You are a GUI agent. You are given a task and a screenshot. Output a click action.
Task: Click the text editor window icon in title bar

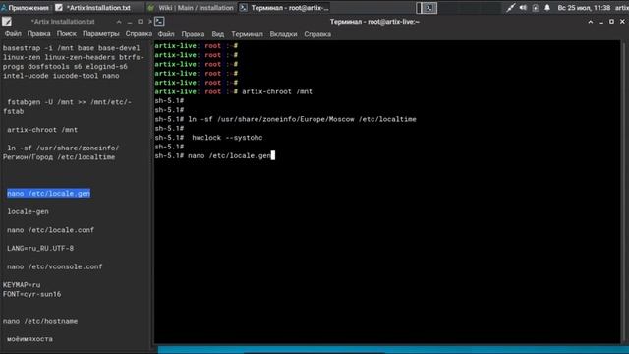7,22
